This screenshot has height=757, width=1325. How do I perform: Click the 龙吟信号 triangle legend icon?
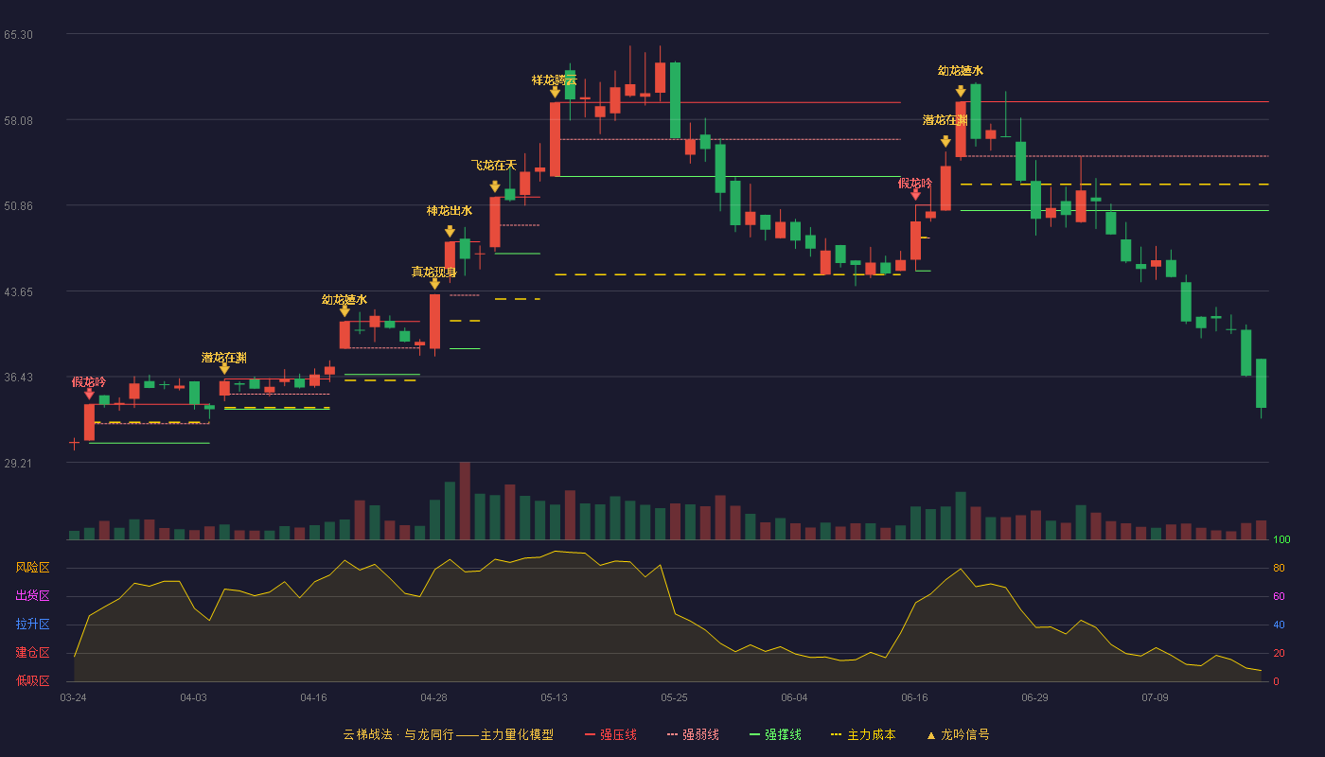tap(931, 735)
